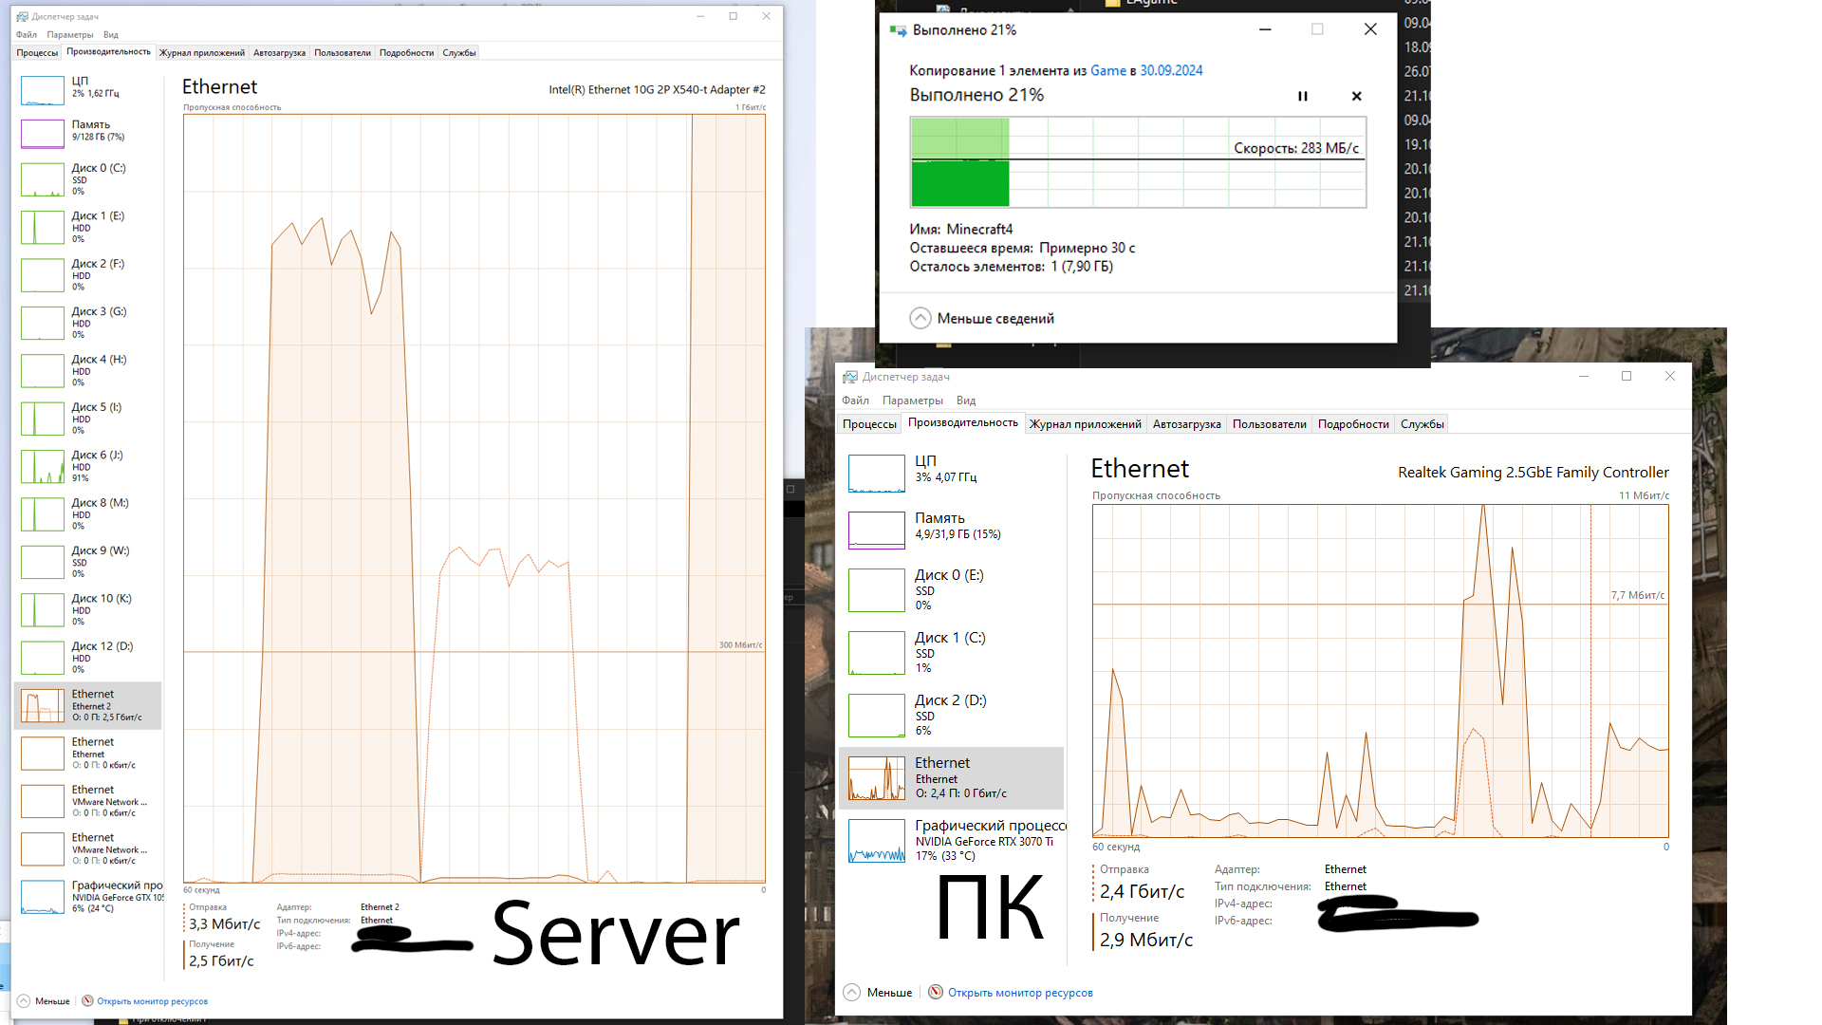Pause the file copy operation
This screenshot has width=1822, height=1025.
(x=1303, y=96)
